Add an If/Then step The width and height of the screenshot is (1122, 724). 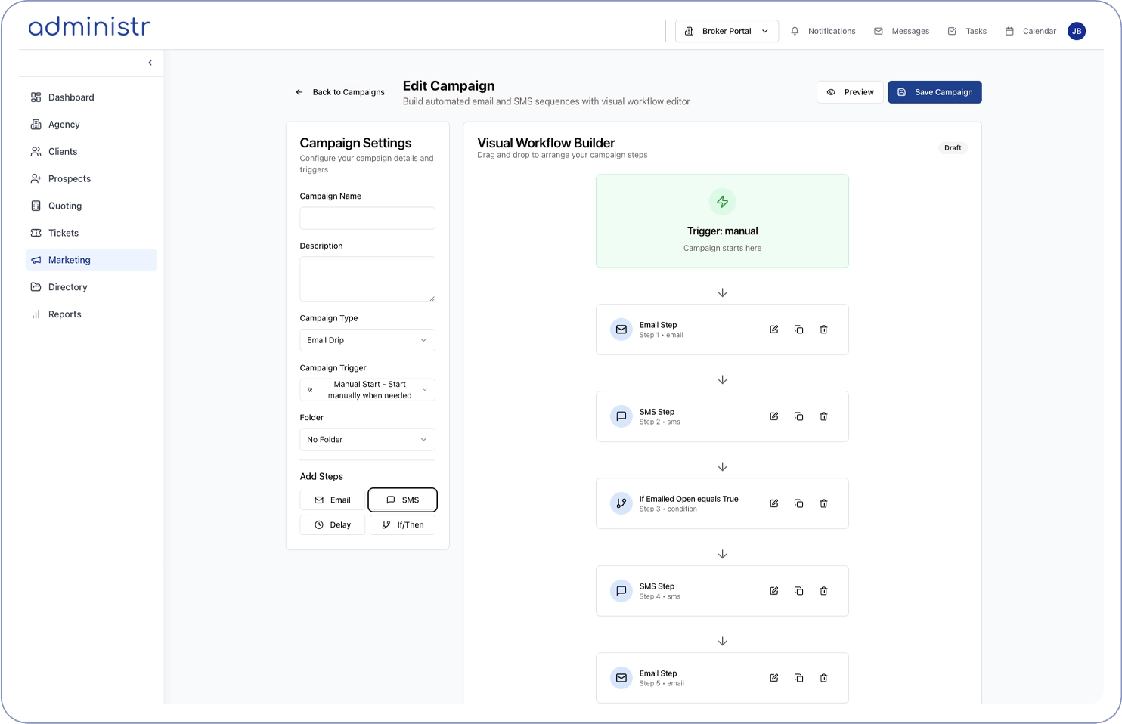click(x=402, y=525)
